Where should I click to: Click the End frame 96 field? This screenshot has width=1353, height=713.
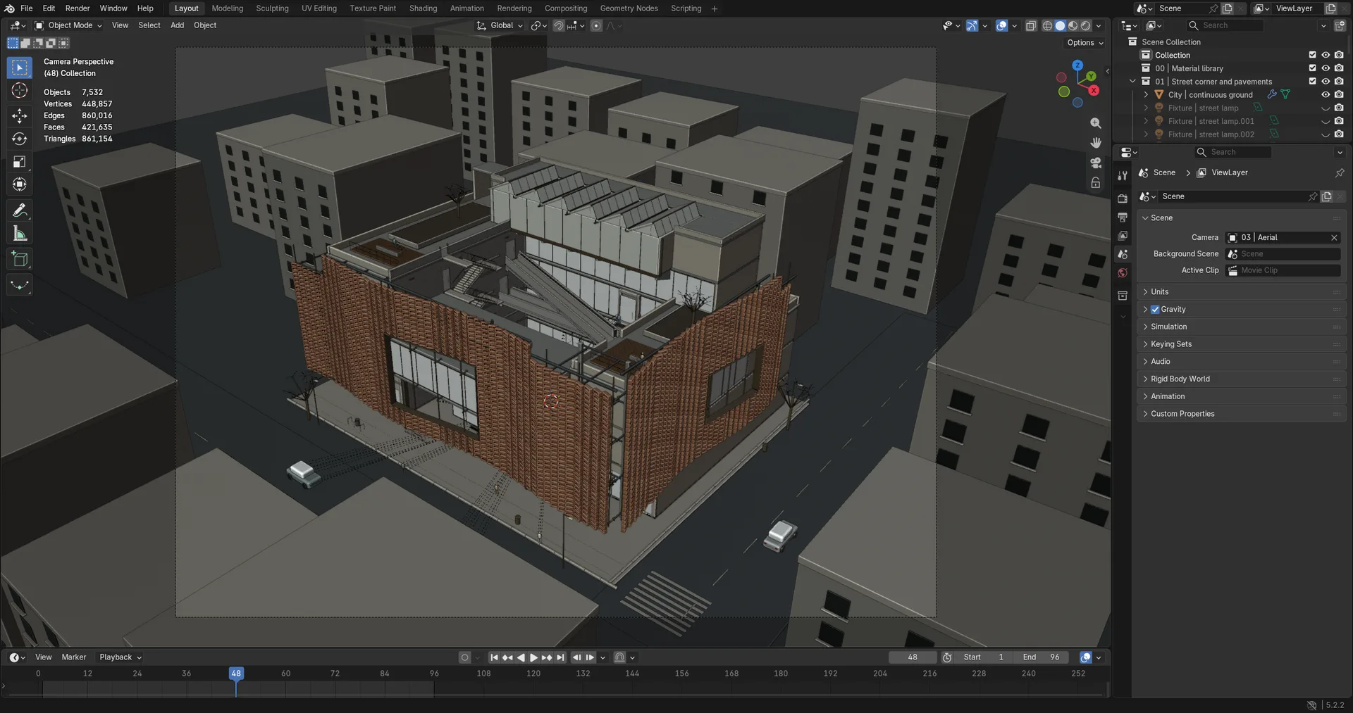point(1042,657)
